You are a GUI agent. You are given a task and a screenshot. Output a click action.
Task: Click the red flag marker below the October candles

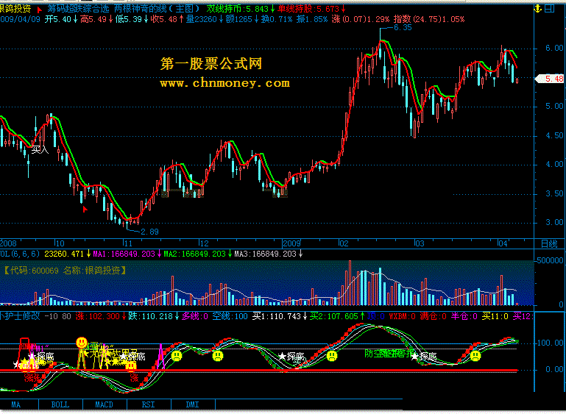[x=85, y=209]
